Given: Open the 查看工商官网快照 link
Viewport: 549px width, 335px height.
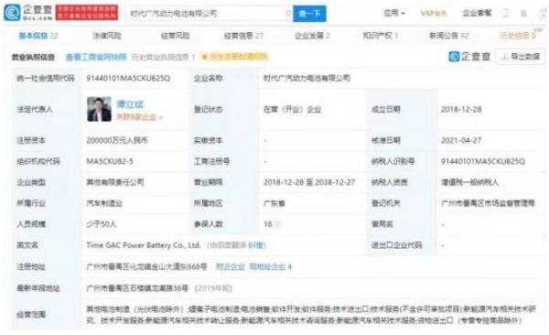Looking at the screenshot, I should click(96, 57).
